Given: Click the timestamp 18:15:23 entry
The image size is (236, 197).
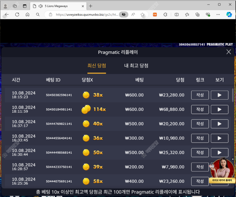Looking at the screenshot, I should [x=20, y=97].
